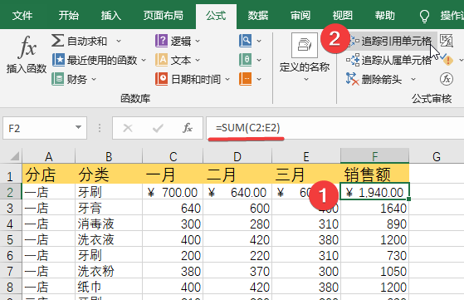The width and height of the screenshot is (464, 300).
Task: Select cell ¥ 700.00 in row 2
Action: [173, 193]
